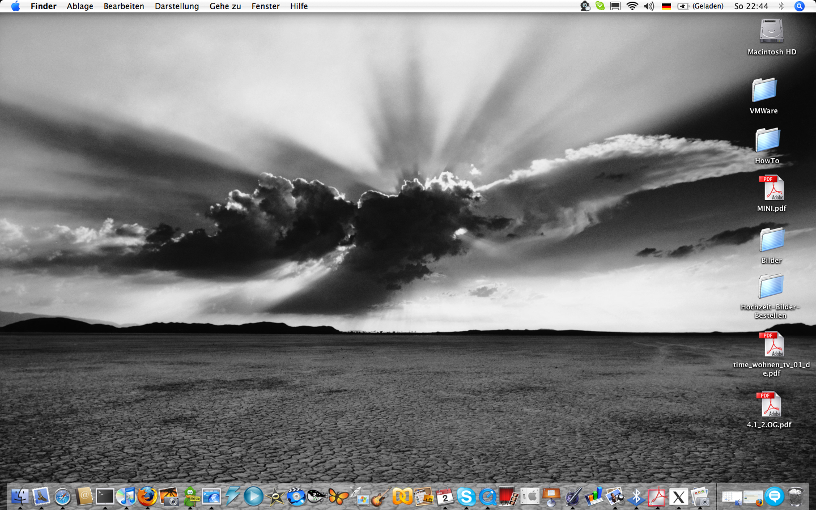Open QuickTime Player in dock
This screenshot has width=816, height=510.
pyautogui.click(x=487, y=497)
